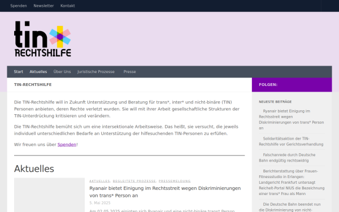The image size is (339, 212).
Task: Open the PRESSEMELDUNG category tag
Action: 175,181
